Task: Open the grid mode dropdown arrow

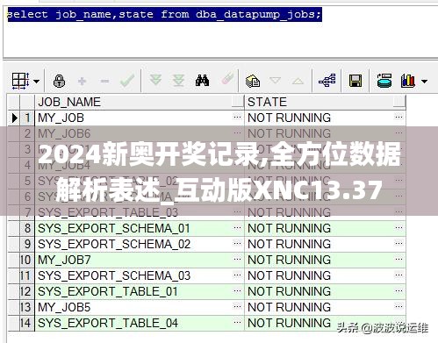Action: [36, 81]
